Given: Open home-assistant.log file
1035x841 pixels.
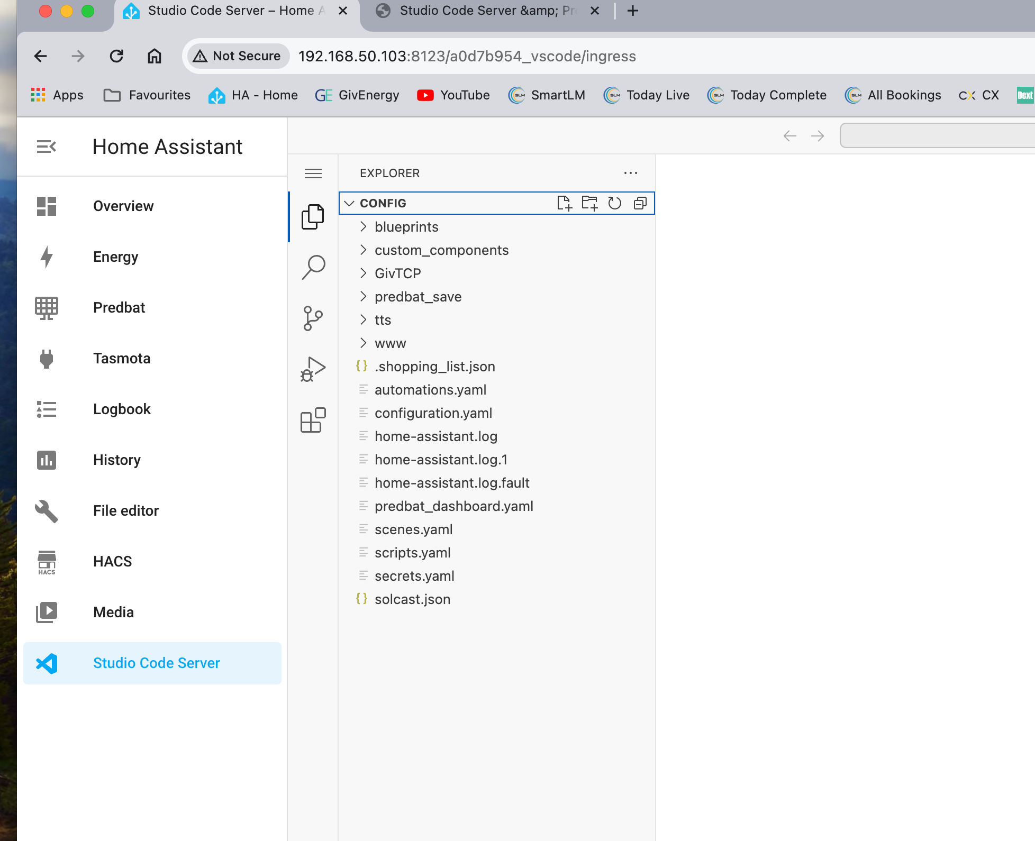Looking at the screenshot, I should 496,436.
